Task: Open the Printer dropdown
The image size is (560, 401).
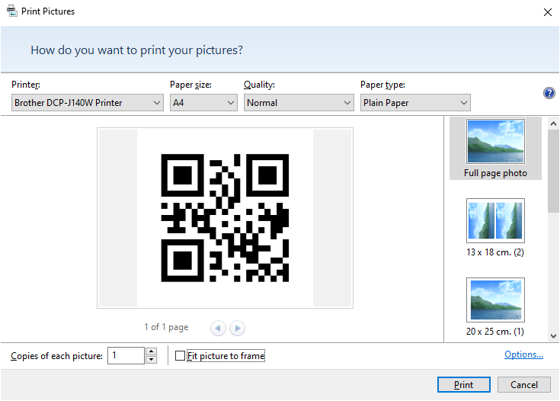Action: coord(88,103)
